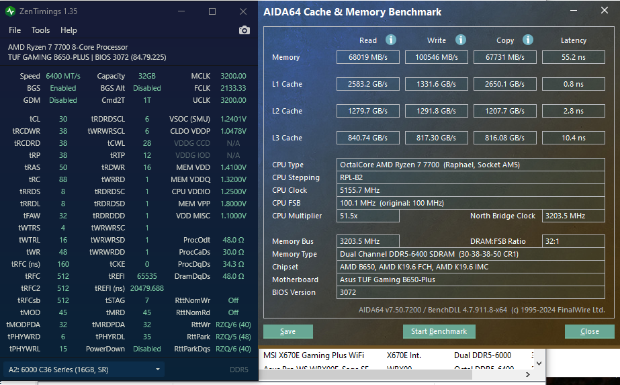Click the FCLK value 2133.33

coord(233,88)
